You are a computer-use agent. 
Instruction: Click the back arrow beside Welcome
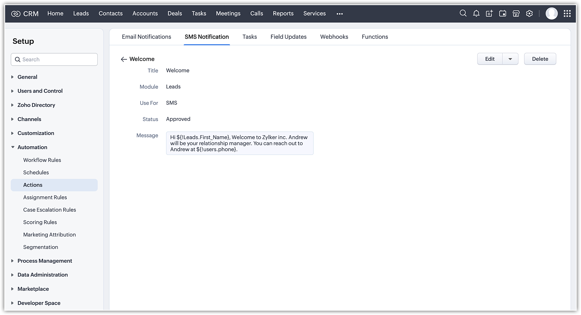coord(124,59)
